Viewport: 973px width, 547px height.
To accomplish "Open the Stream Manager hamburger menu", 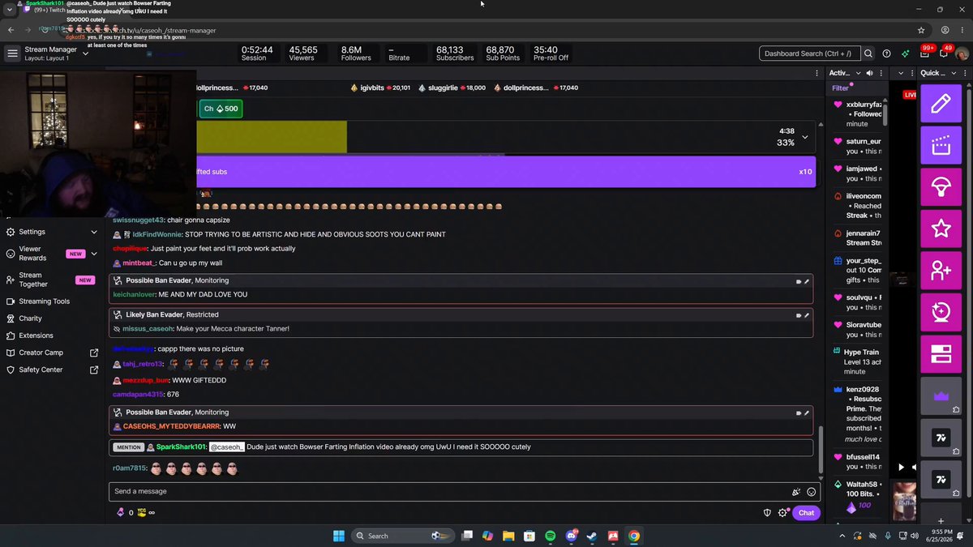I will tap(12, 53).
